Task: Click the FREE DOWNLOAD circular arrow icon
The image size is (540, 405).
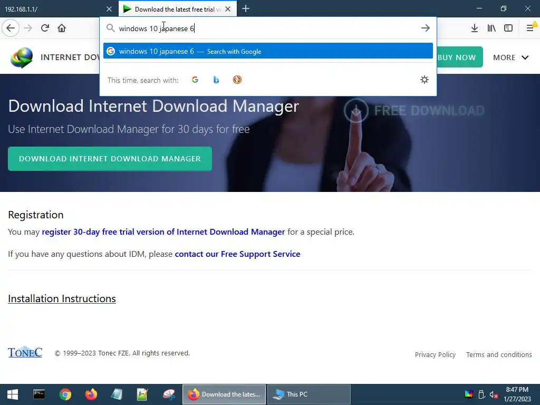Action: [356, 111]
